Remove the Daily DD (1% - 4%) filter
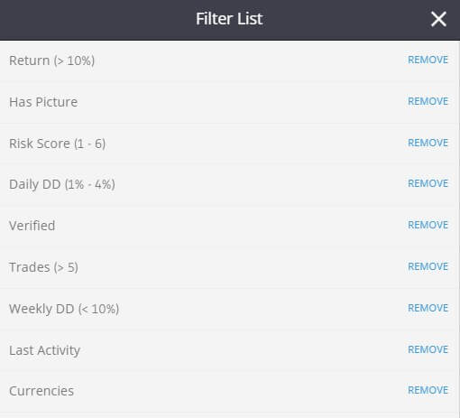 428,183
